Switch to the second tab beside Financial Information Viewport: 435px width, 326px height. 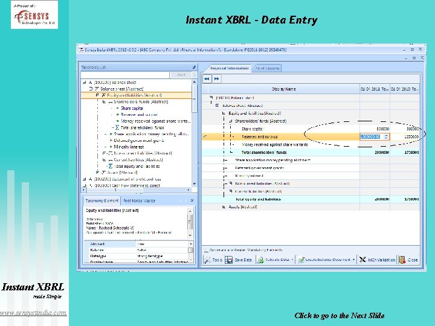pyautogui.click(x=267, y=68)
